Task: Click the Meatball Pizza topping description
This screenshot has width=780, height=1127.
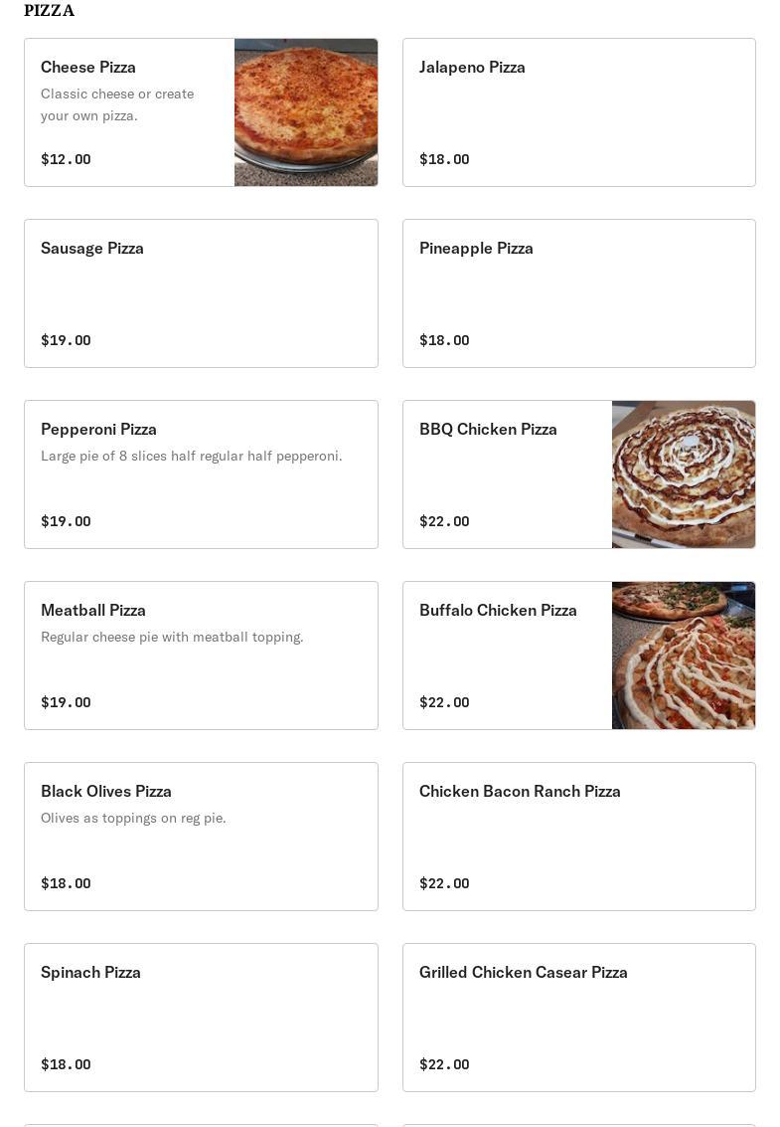Action: pos(172,637)
